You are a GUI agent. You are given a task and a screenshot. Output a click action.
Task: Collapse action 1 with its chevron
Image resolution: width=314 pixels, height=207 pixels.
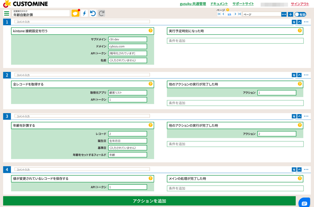click(x=300, y=21)
